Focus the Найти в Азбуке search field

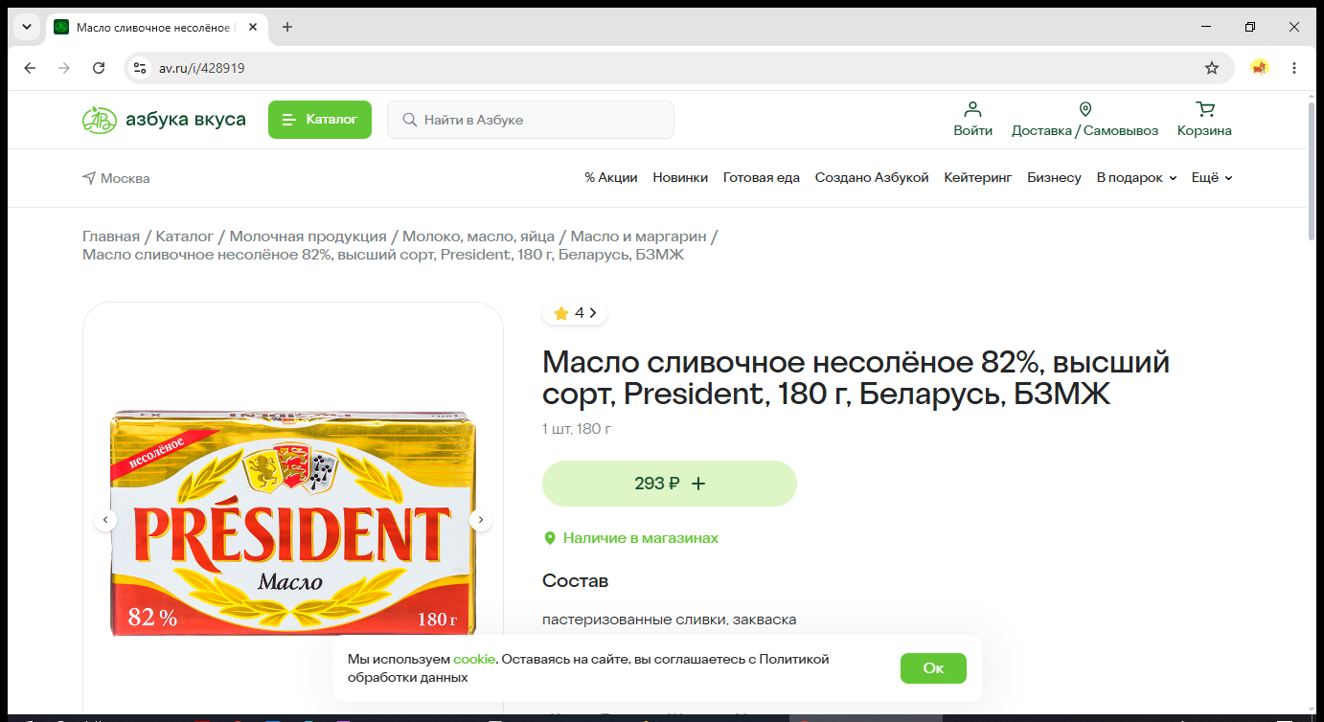pyautogui.click(x=531, y=120)
